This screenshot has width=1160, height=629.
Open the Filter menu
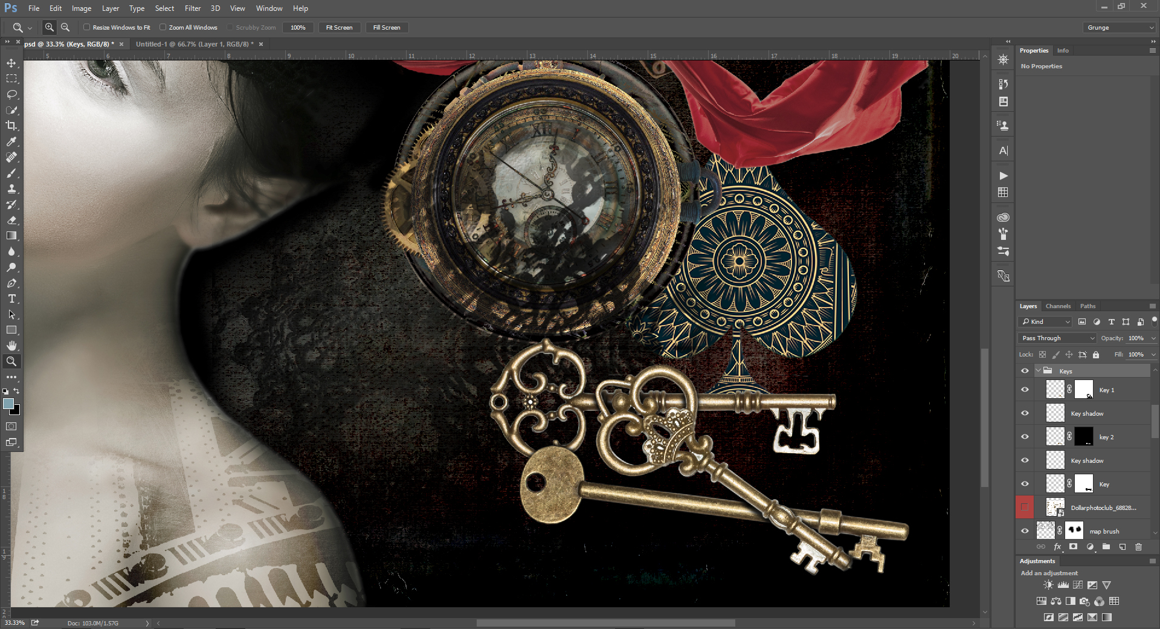point(192,8)
